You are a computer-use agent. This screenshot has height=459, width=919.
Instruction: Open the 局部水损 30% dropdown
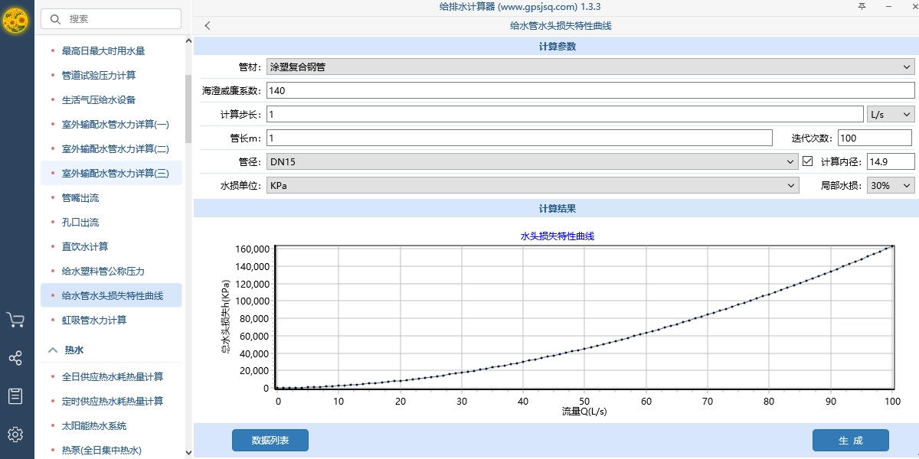tap(888, 184)
